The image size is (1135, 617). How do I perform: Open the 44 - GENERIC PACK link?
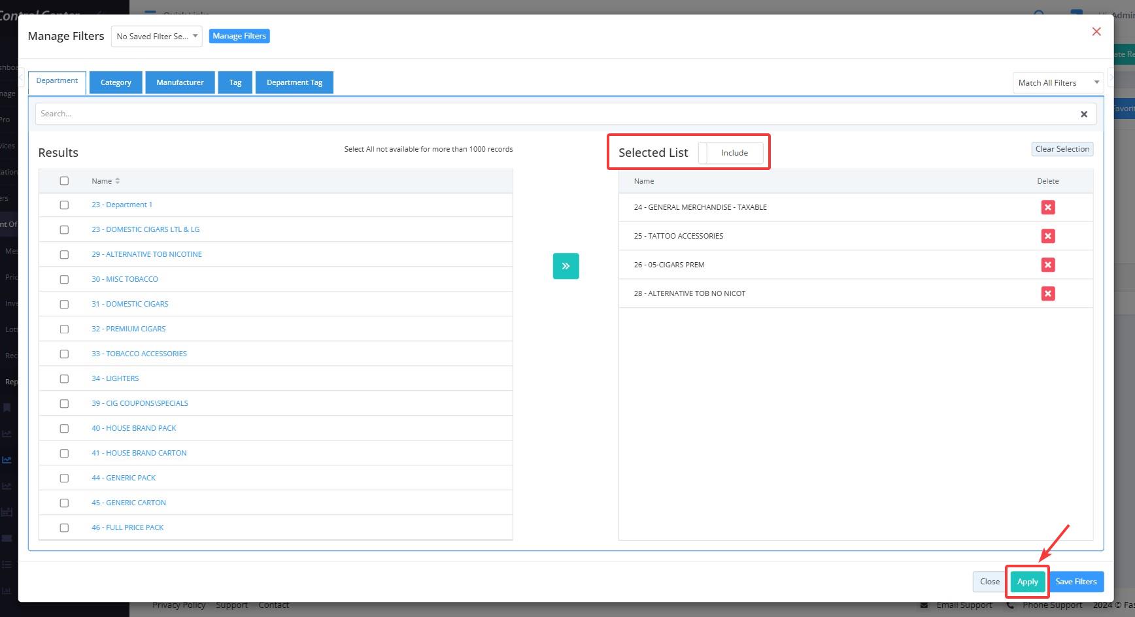124,478
